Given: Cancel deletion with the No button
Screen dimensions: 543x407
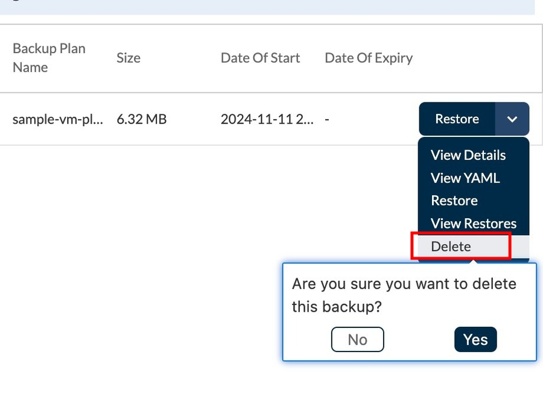Looking at the screenshot, I should tap(357, 339).
